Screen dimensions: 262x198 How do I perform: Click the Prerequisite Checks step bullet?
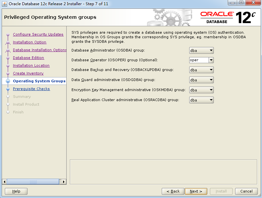coord(8,89)
